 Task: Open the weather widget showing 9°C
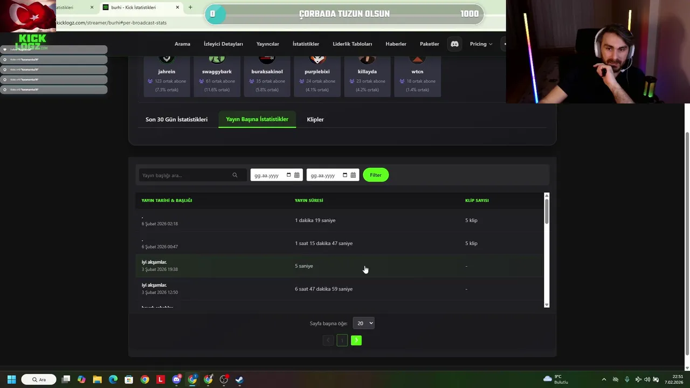(556, 379)
